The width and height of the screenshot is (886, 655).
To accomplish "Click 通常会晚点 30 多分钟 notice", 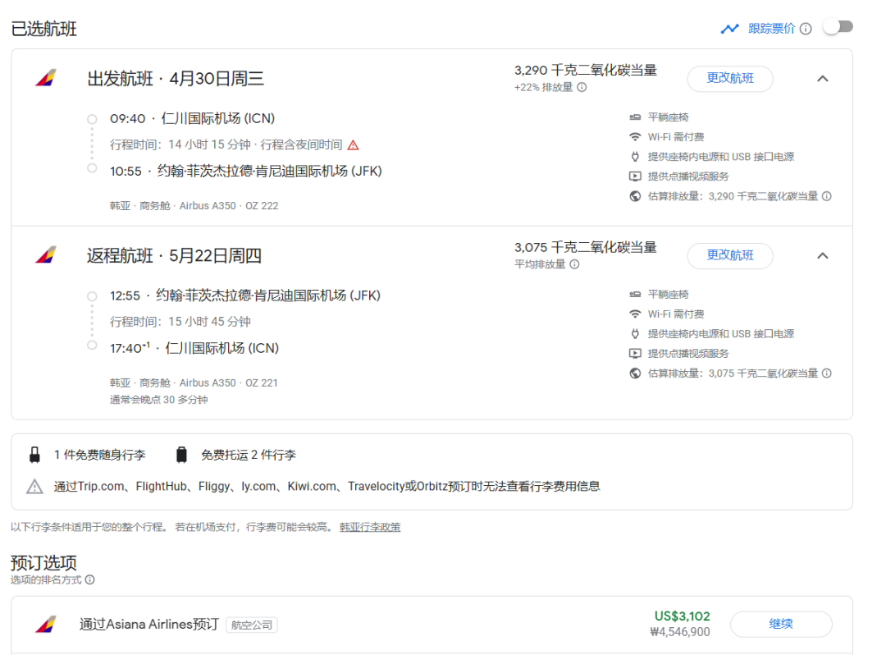I will pos(159,400).
